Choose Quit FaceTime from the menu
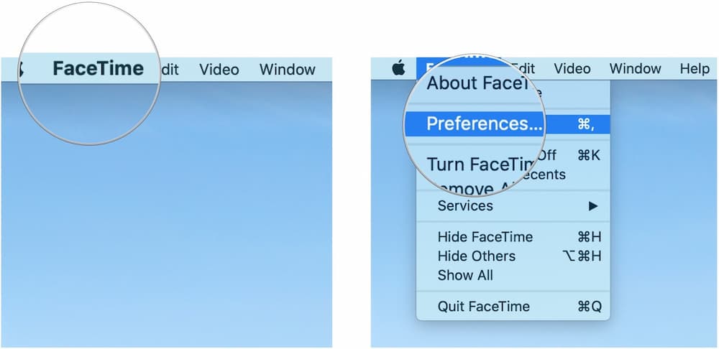The height and width of the screenshot is (349, 719). [x=483, y=307]
